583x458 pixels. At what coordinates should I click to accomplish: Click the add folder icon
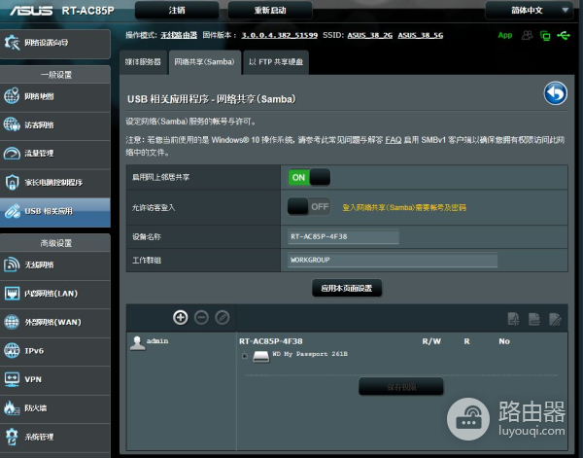point(513,319)
